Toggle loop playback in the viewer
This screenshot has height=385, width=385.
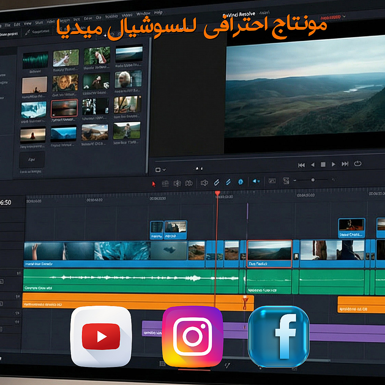coord(358,163)
